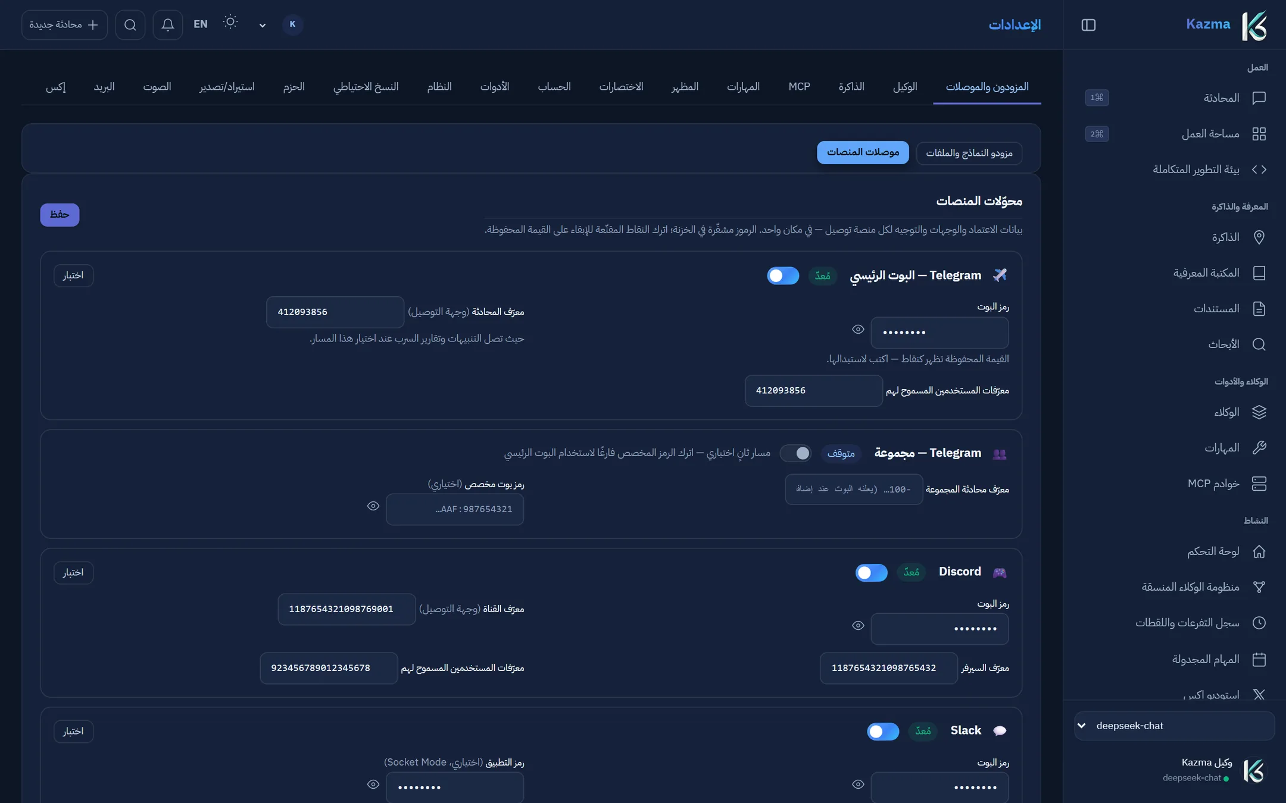The height and width of the screenshot is (803, 1286).
Task: Open الوكلاء agents in sidebar
Action: [1175, 412]
